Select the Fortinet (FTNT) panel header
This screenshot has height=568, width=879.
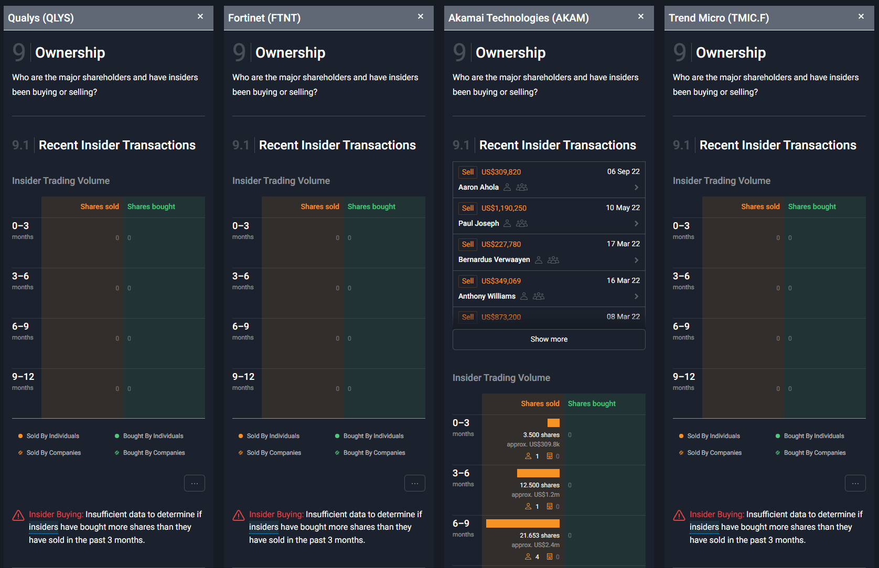329,18
